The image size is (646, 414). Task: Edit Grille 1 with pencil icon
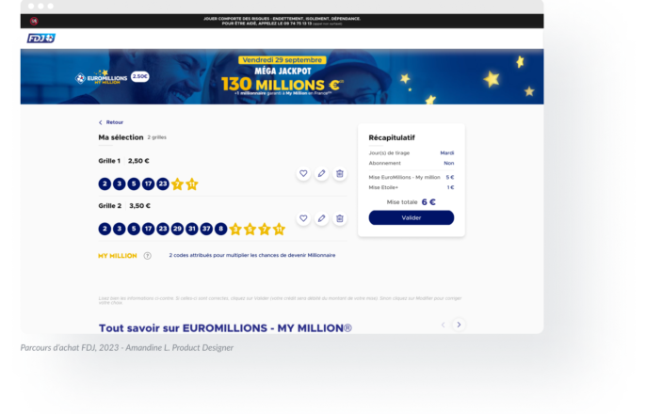pyautogui.click(x=321, y=174)
